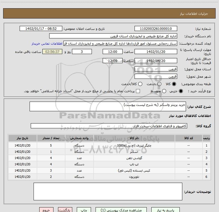Select the کالا/خدمت radio button
The height and width of the screenshot is (212, 219).
pos(140,84)
